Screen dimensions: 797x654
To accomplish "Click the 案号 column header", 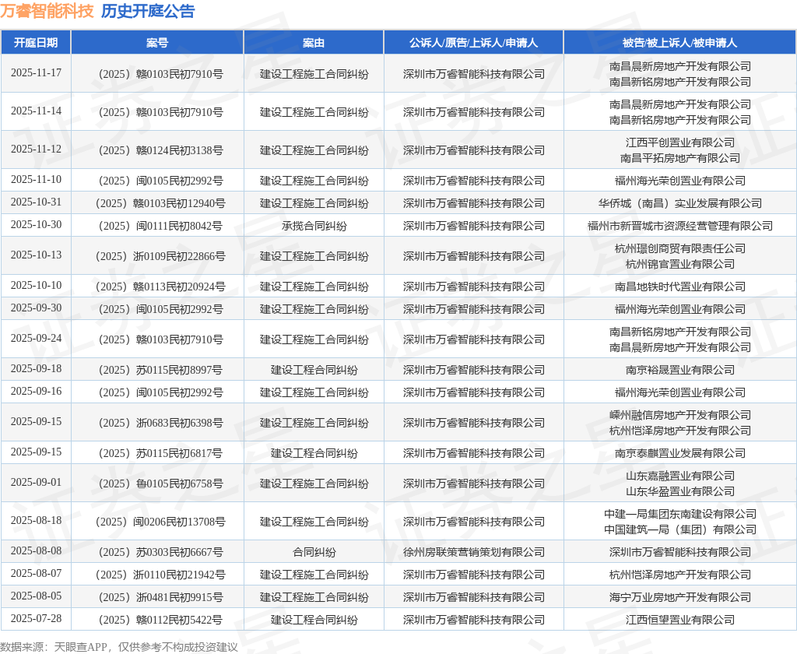I will pyautogui.click(x=157, y=43).
